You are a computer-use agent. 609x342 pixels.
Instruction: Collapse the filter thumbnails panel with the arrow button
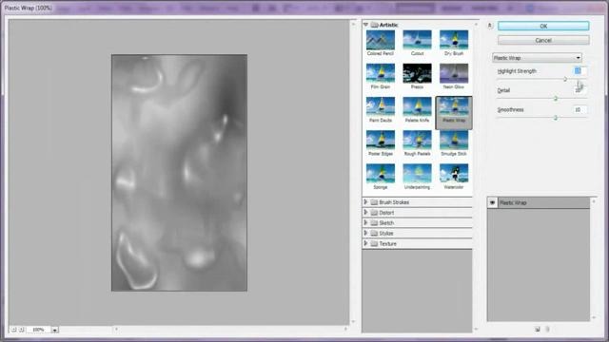click(x=490, y=26)
